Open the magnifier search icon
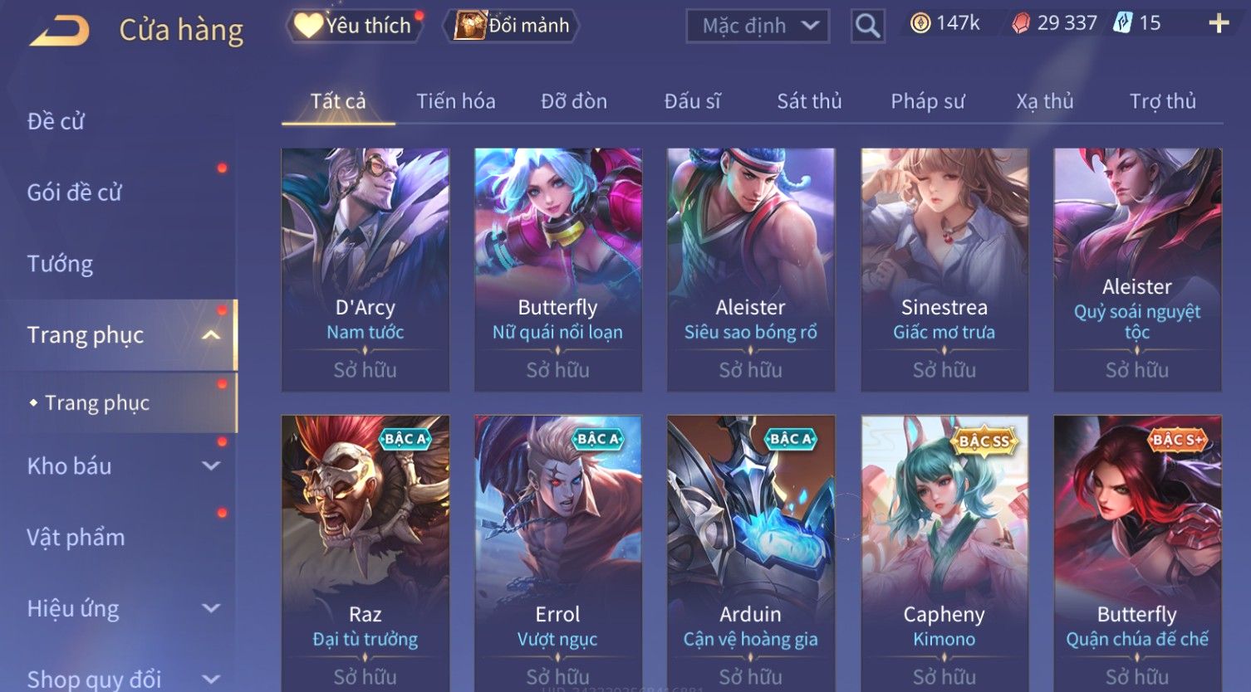The height and width of the screenshot is (692, 1251). [x=867, y=26]
